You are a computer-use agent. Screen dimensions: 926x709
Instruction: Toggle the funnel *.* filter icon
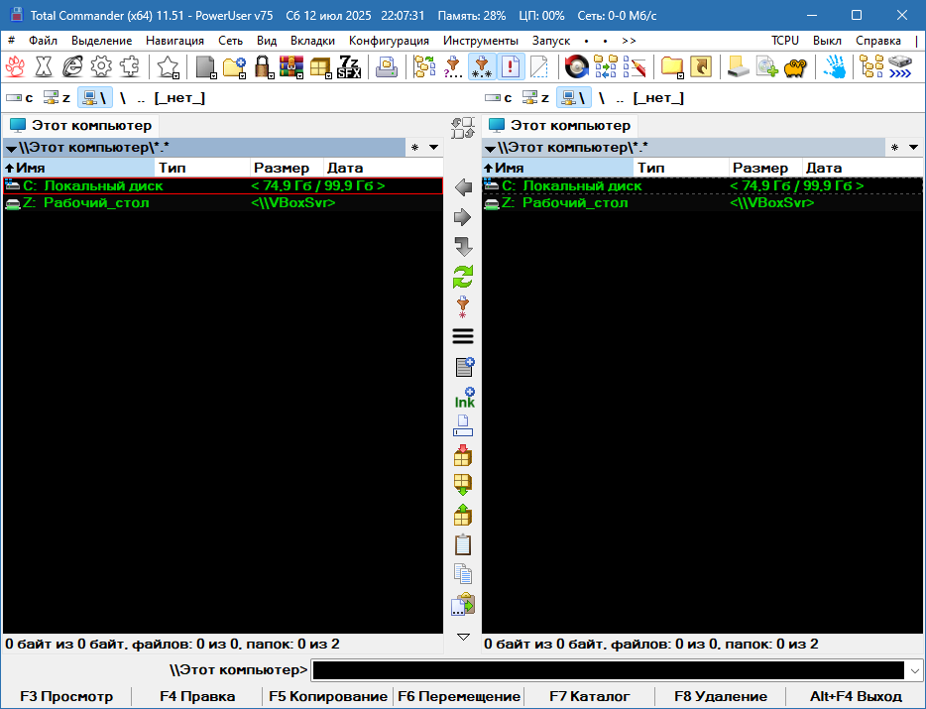(x=482, y=66)
